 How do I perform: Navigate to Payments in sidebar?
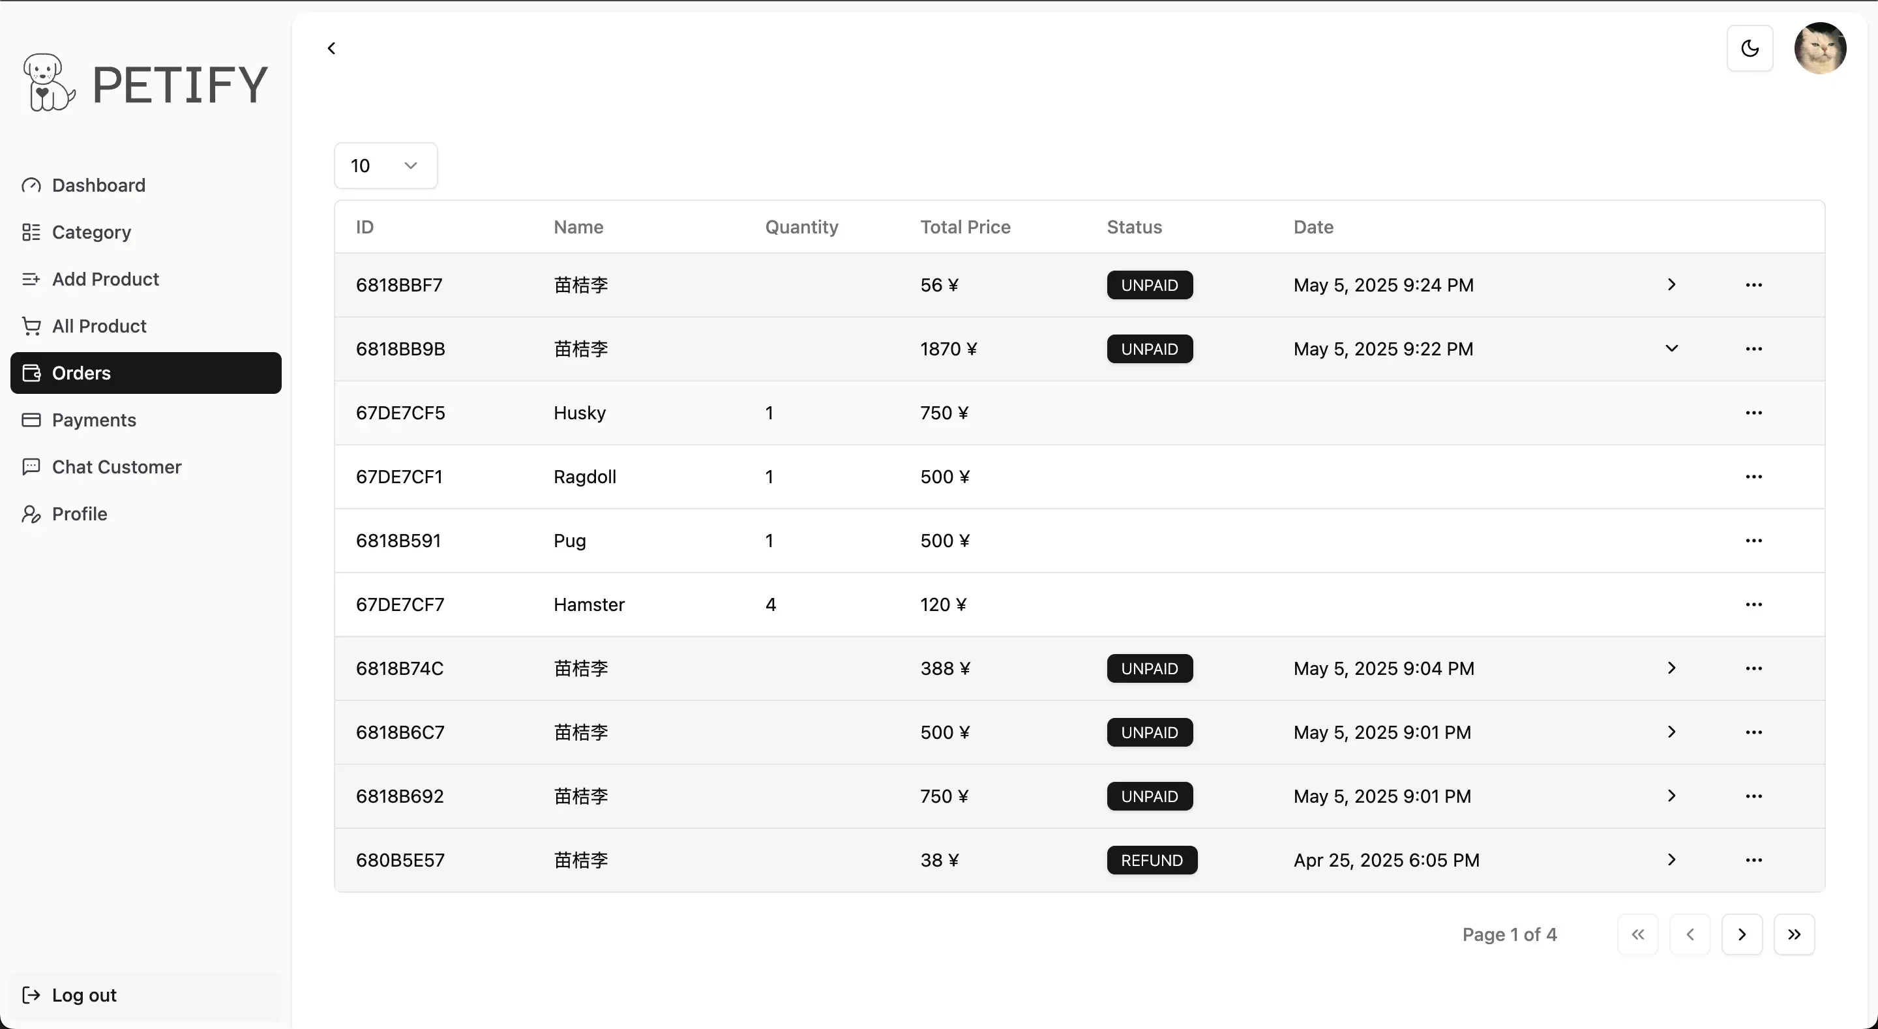[x=94, y=420]
